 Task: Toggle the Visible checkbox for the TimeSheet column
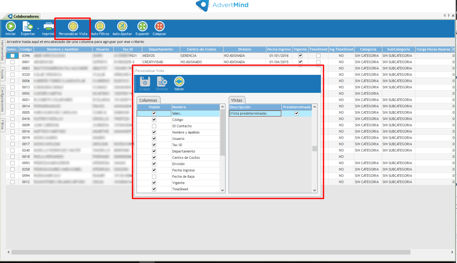pyautogui.click(x=154, y=189)
